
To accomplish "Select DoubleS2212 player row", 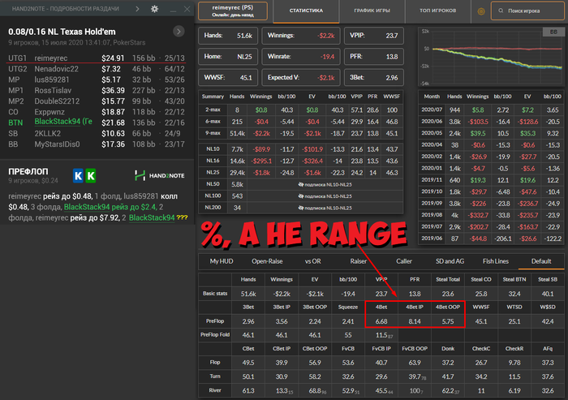I will click(97, 101).
